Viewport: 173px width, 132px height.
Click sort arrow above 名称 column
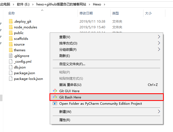point(42,10)
